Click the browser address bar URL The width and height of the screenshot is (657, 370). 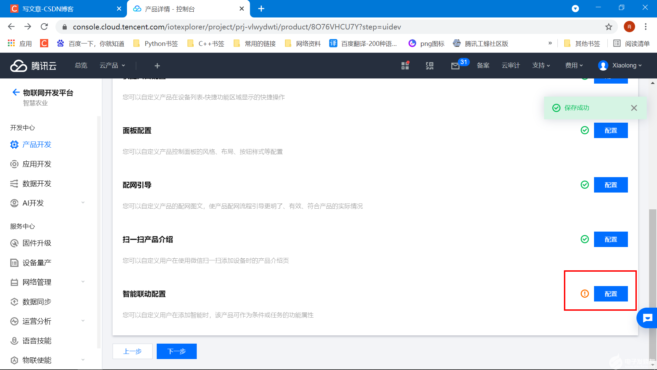click(x=236, y=27)
